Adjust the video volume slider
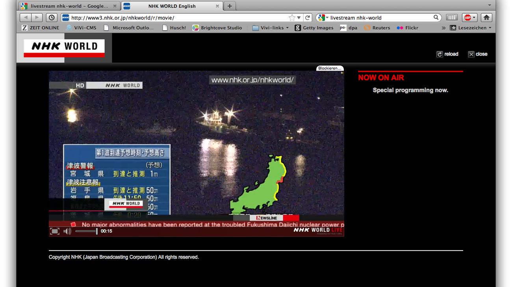The image size is (512, 287). click(x=86, y=231)
